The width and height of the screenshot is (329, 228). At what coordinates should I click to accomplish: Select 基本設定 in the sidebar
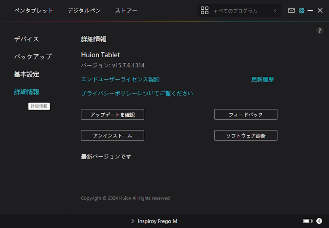(27, 74)
